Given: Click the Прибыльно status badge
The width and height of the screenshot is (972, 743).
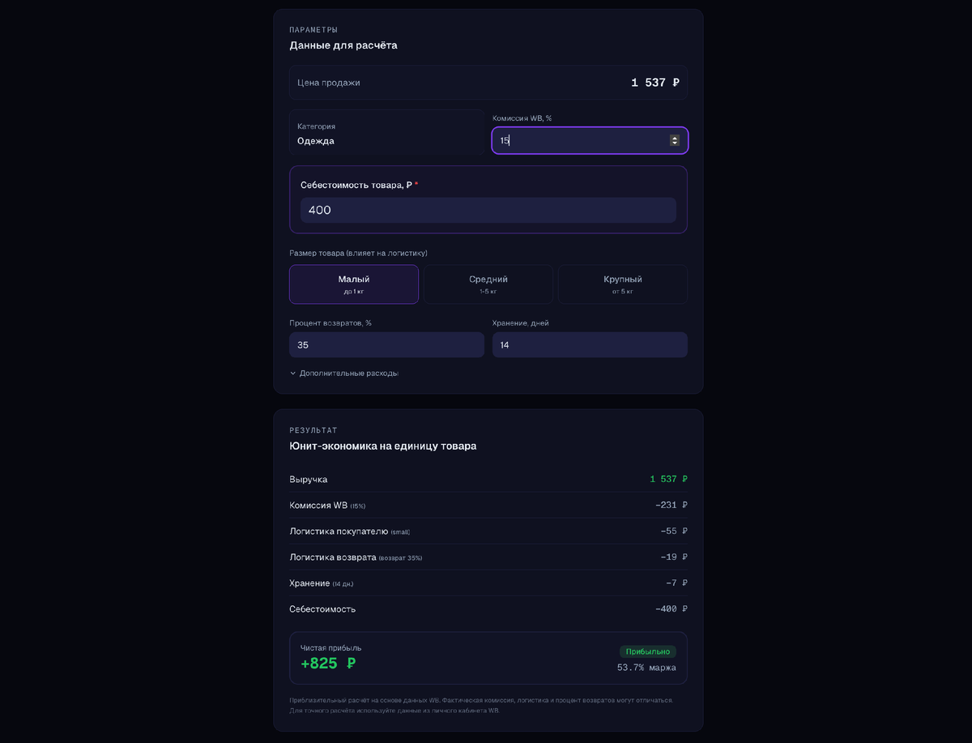Looking at the screenshot, I should tap(648, 651).
